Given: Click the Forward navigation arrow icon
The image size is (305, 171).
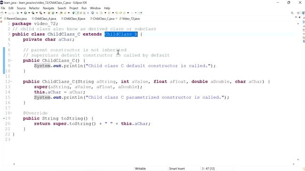Looking at the screenshot, I should coord(132,13).
